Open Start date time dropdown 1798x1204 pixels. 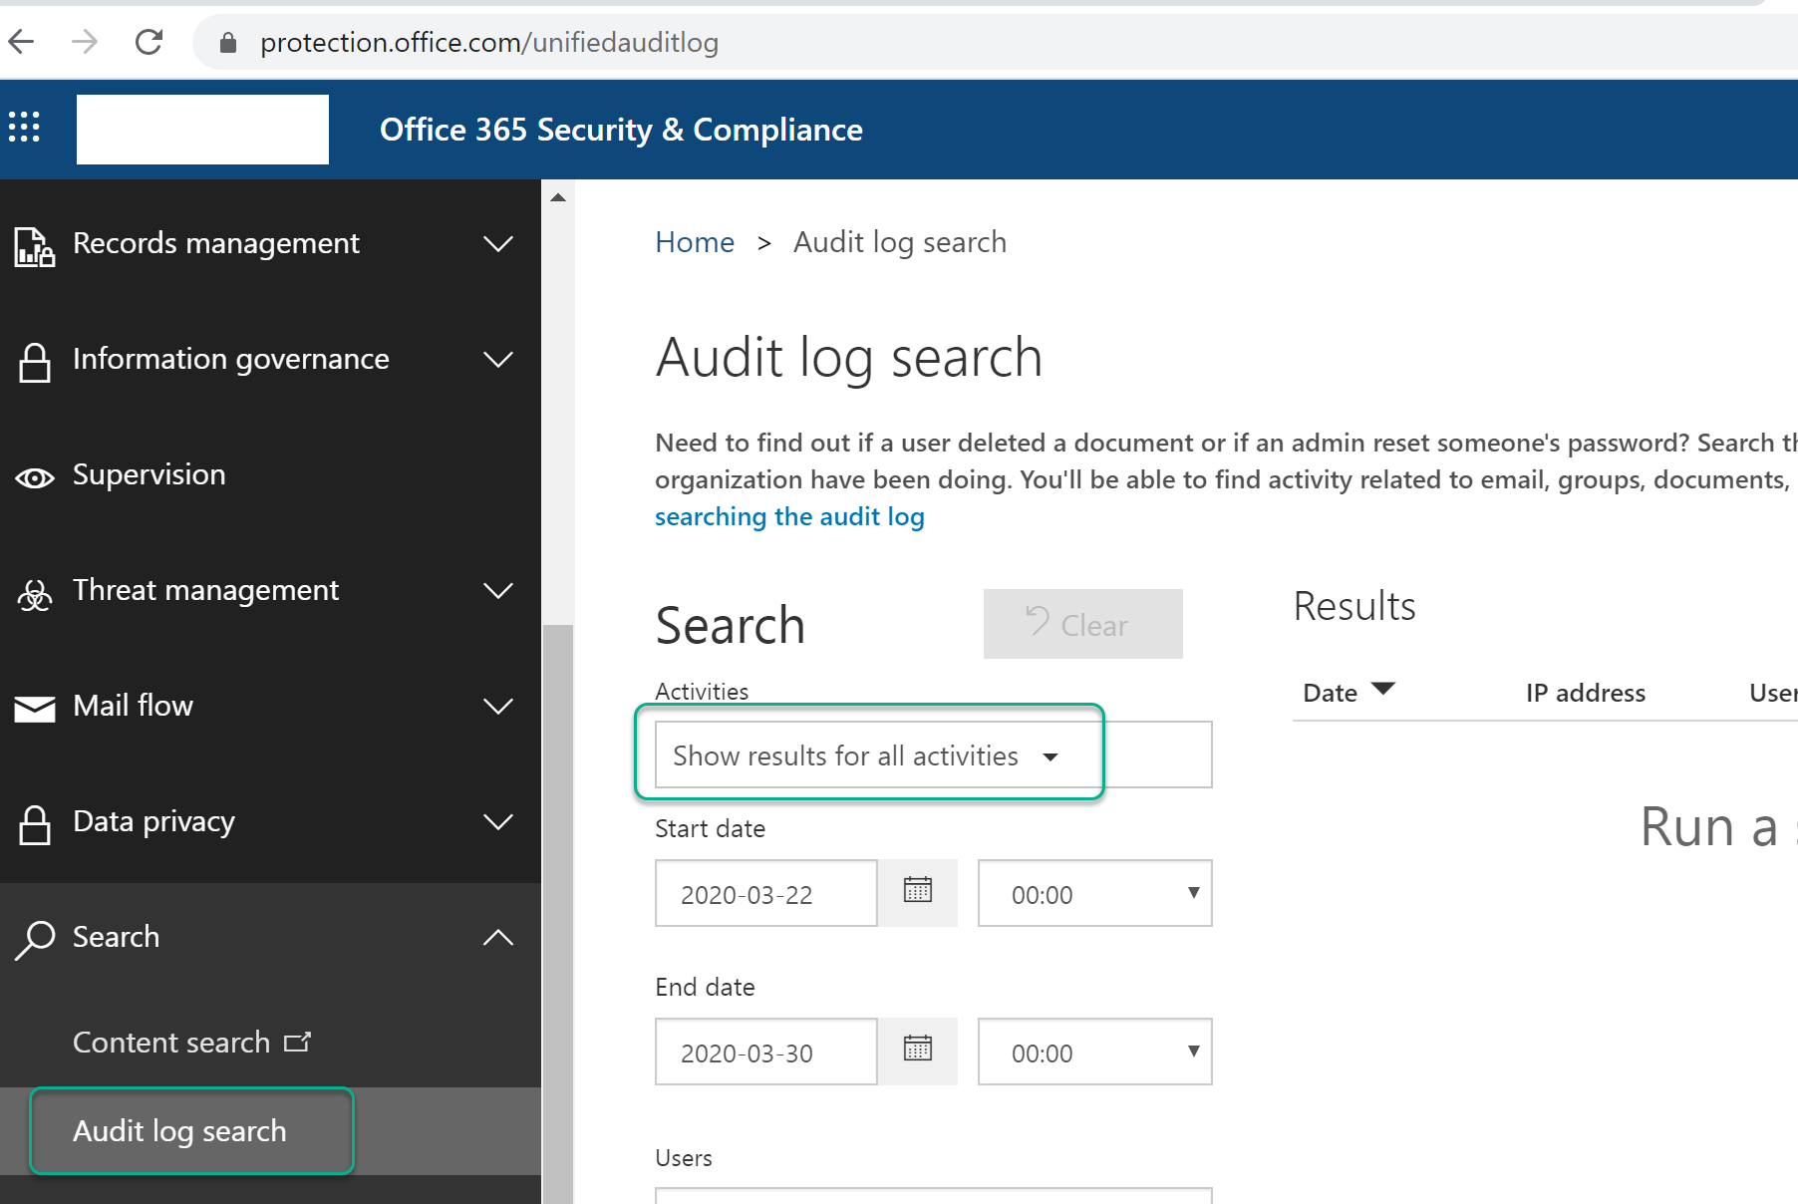1095,893
